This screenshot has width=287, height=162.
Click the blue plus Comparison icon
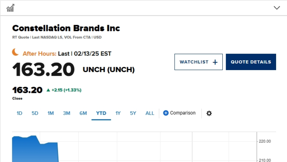[x=166, y=113]
